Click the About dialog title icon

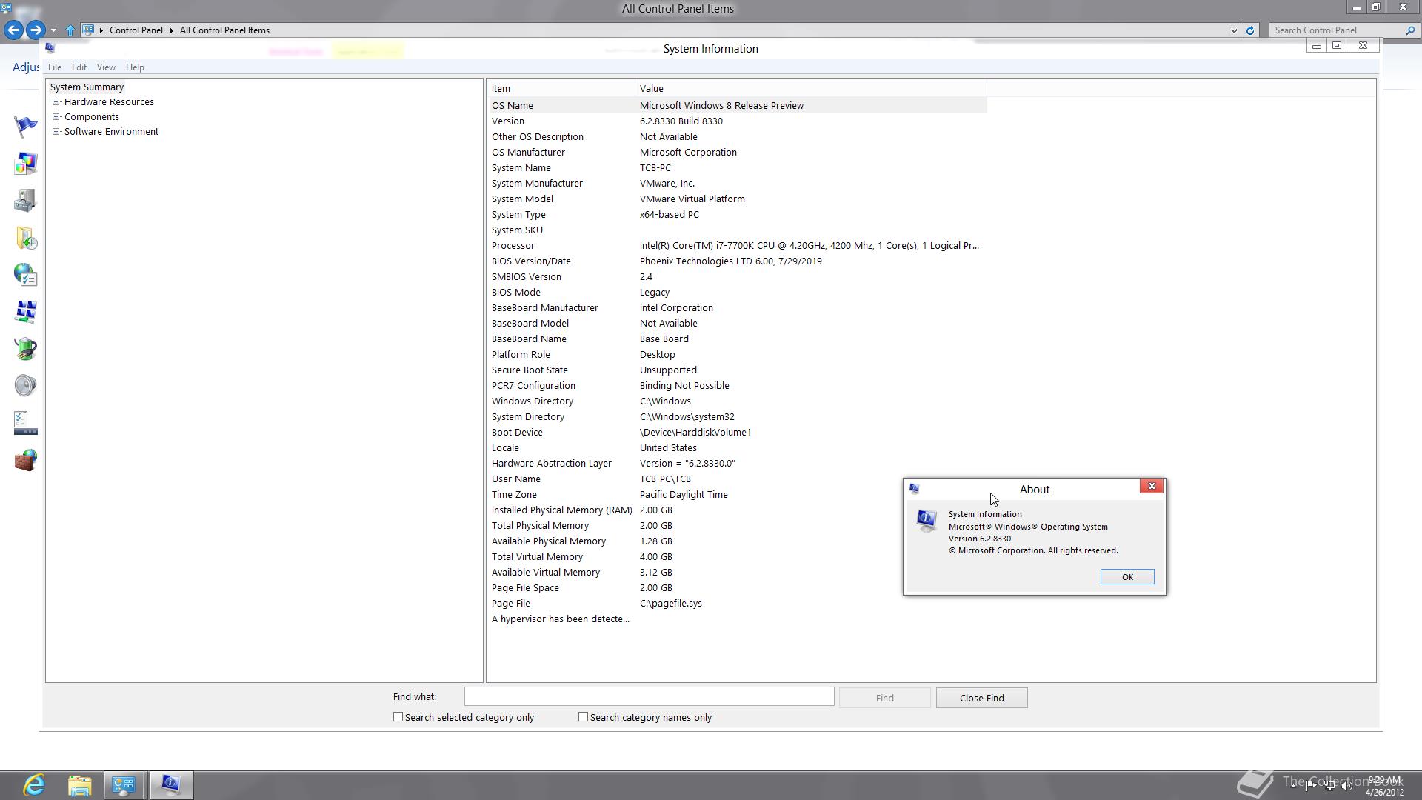914,489
